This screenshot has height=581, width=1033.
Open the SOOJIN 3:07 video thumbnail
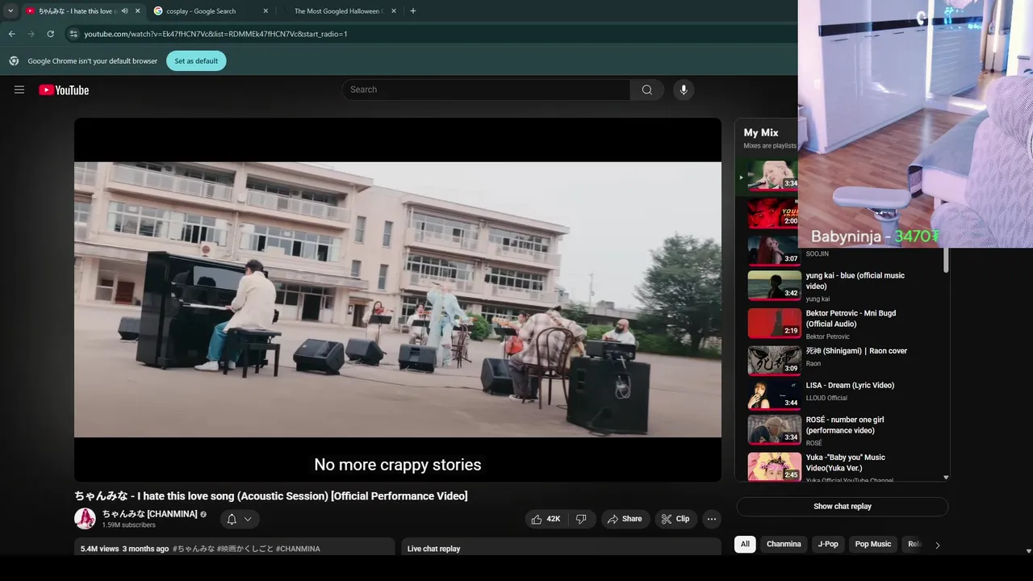(x=774, y=250)
